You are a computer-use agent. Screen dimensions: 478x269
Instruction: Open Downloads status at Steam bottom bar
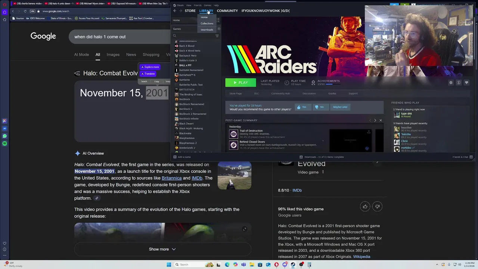[x=322, y=157]
